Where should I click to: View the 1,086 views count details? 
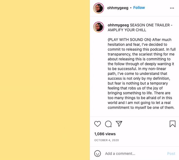point(105,134)
